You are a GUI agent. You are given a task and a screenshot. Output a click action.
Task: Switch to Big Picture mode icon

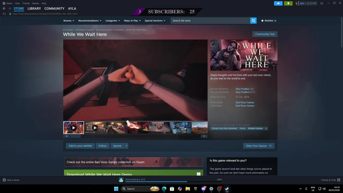[322, 3]
